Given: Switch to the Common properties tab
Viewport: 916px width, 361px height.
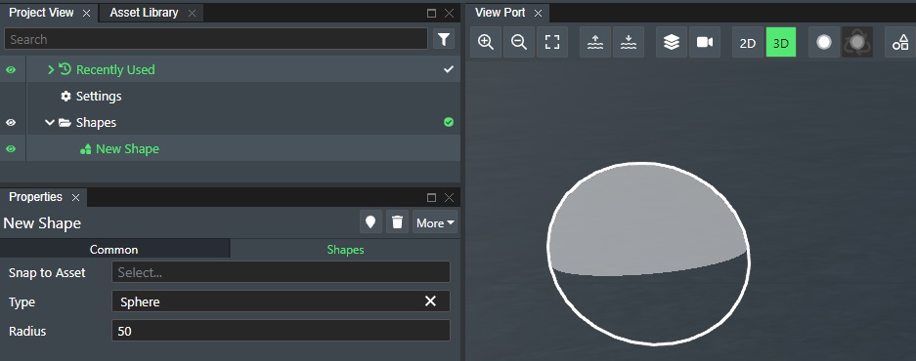Looking at the screenshot, I should coord(114,250).
